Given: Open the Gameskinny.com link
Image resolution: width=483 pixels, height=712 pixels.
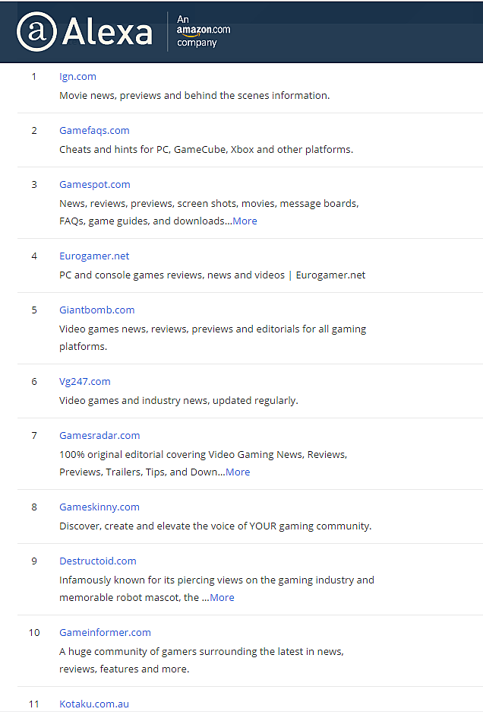Looking at the screenshot, I should pyautogui.click(x=99, y=507).
